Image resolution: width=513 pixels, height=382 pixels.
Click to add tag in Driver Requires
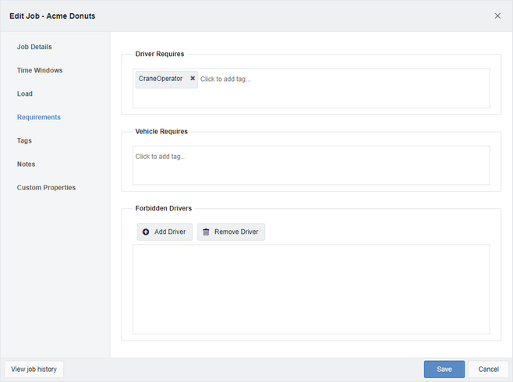226,79
